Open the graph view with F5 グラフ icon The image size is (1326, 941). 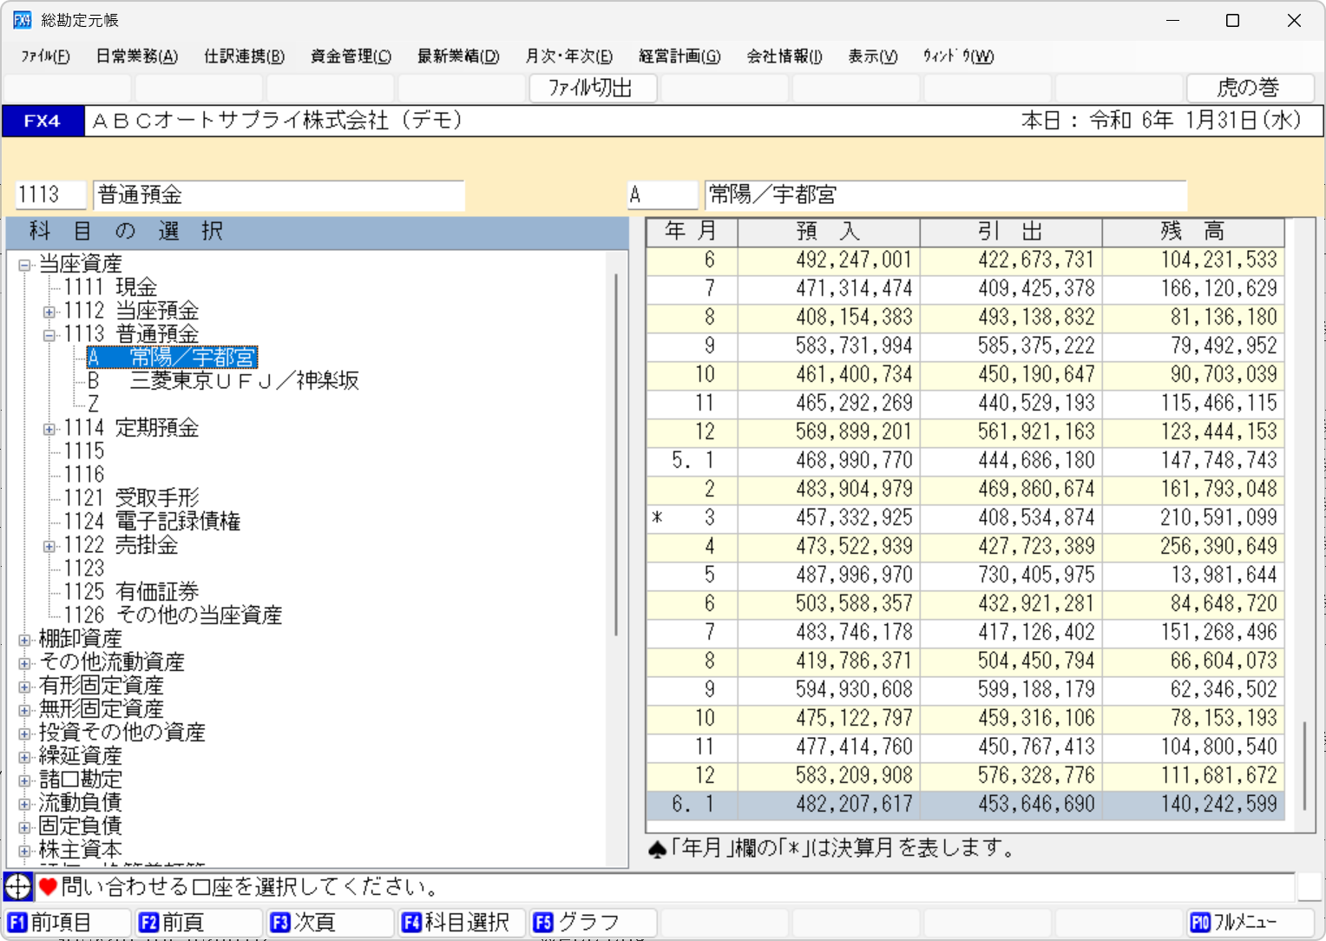[593, 922]
